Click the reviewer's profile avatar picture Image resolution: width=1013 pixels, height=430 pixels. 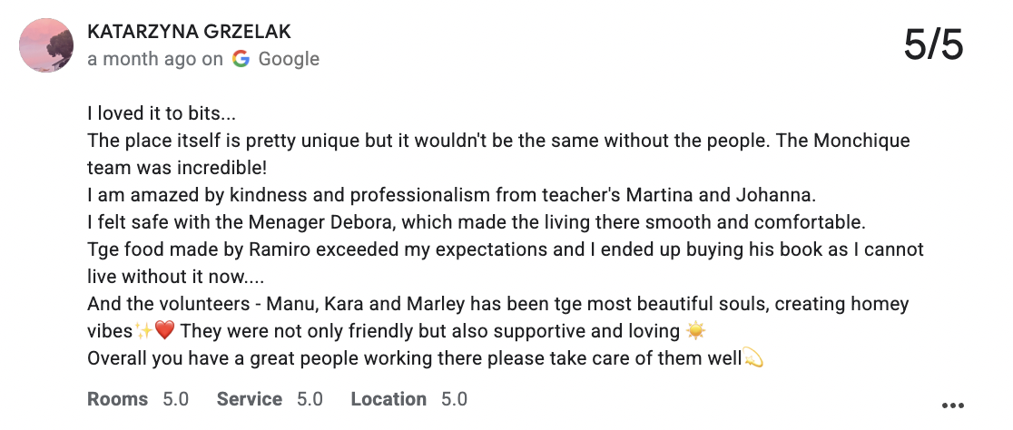point(46,44)
